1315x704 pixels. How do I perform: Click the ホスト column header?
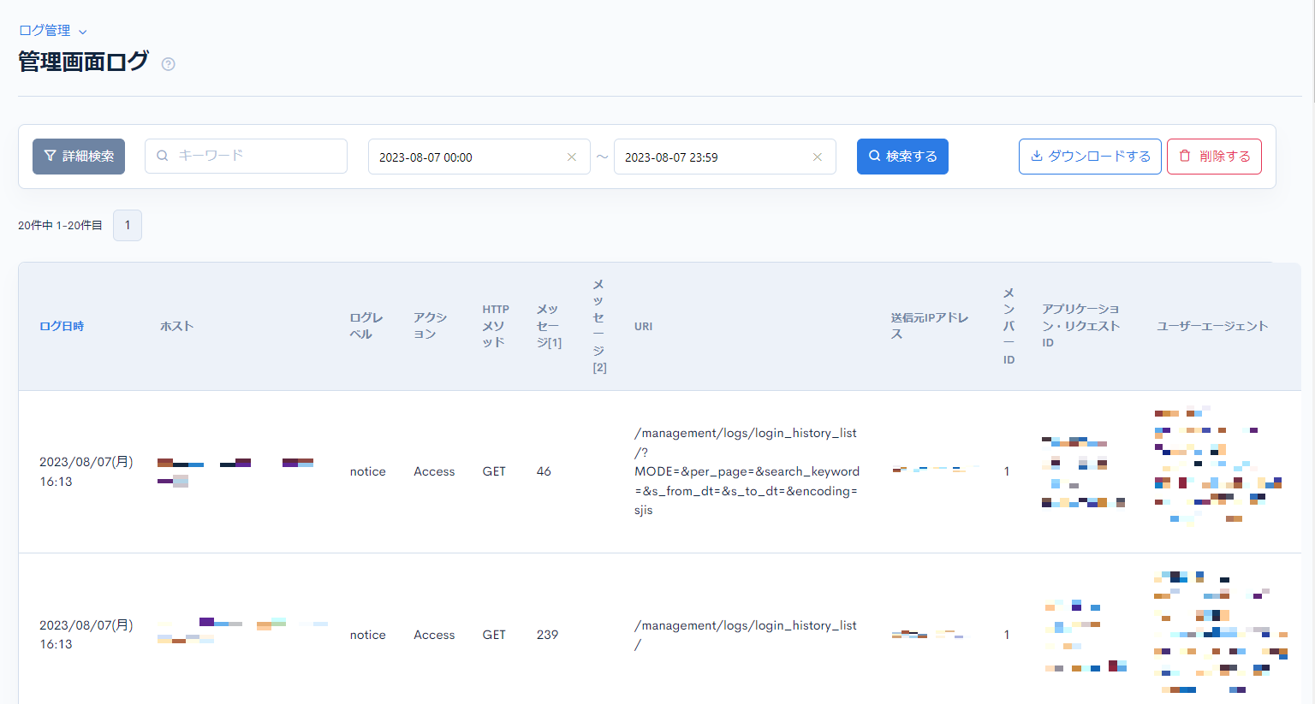pos(177,326)
